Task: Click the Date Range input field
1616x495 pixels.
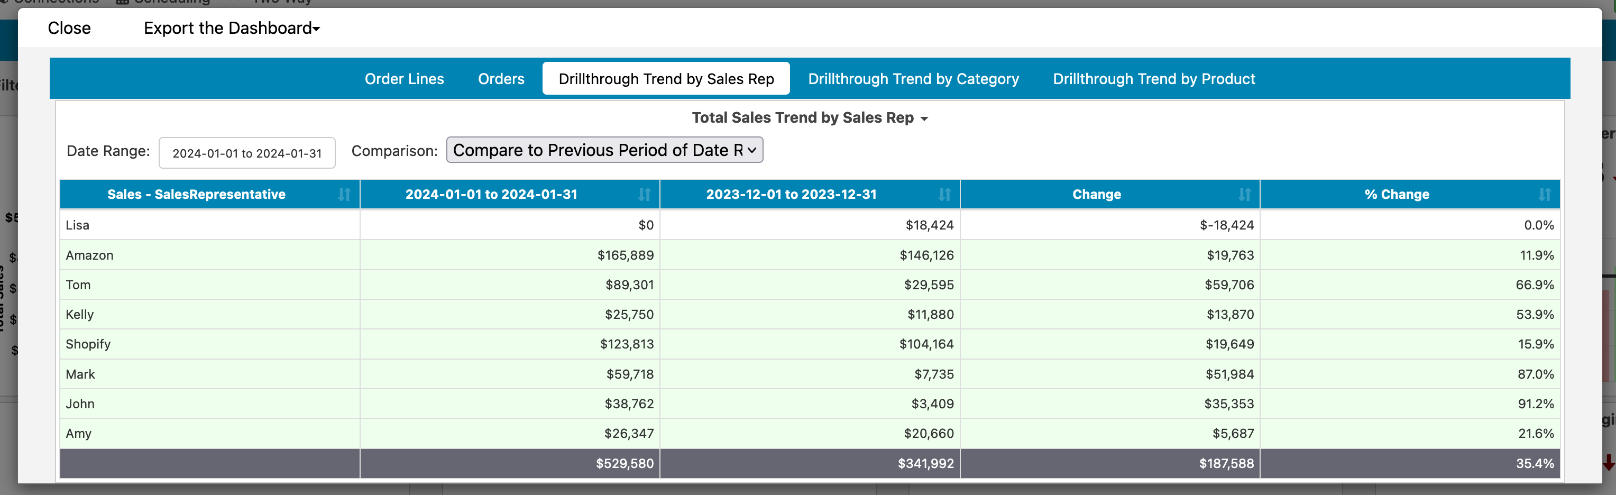Action: [246, 153]
